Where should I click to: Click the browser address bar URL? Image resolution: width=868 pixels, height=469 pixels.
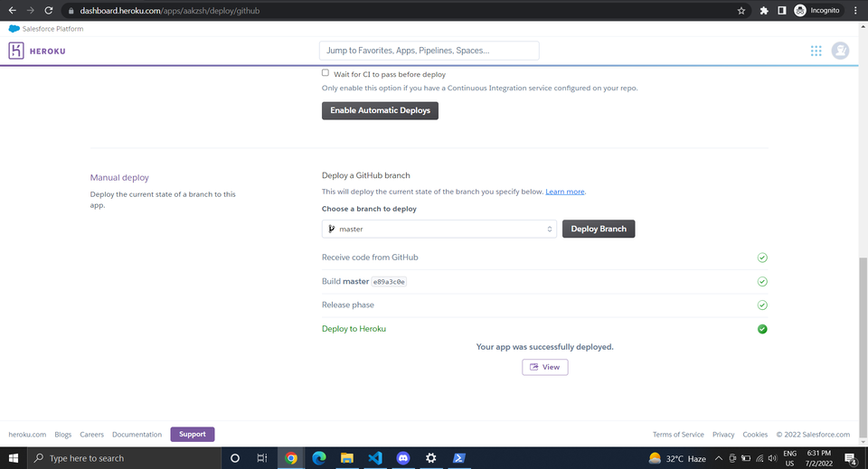point(169,11)
